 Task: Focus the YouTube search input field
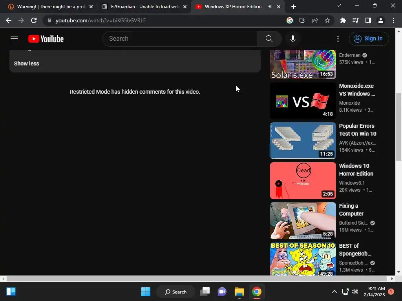click(180, 39)
